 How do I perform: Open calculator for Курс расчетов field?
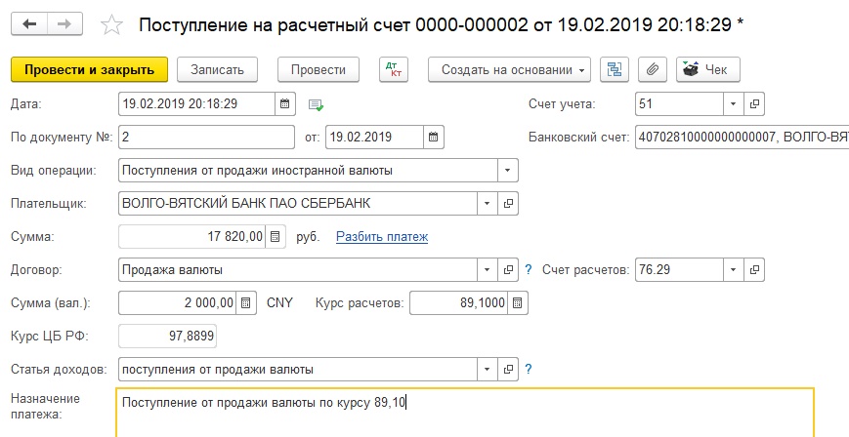519,302
